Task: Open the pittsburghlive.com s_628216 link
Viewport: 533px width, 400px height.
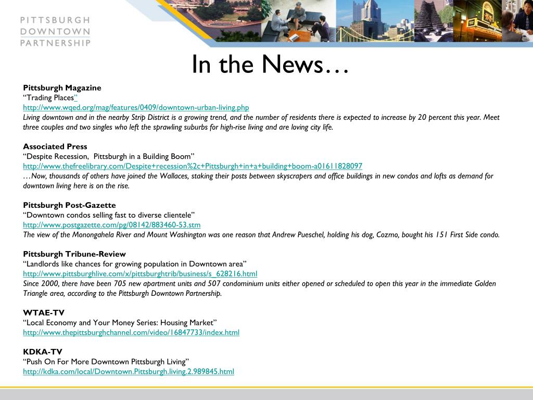Action: point(140,274)
